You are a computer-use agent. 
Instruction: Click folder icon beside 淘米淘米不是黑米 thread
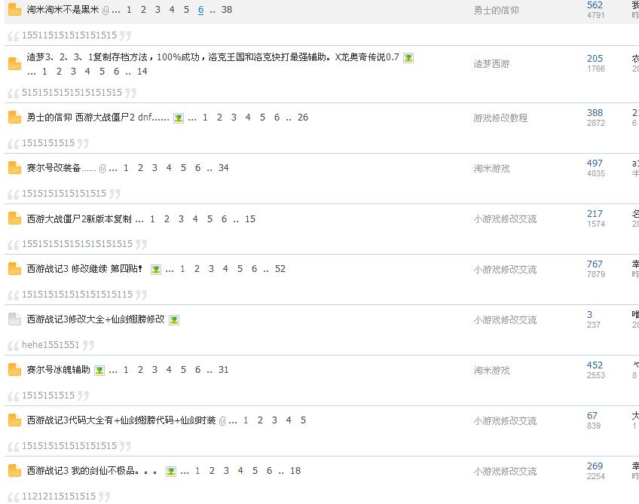point(14,10)
